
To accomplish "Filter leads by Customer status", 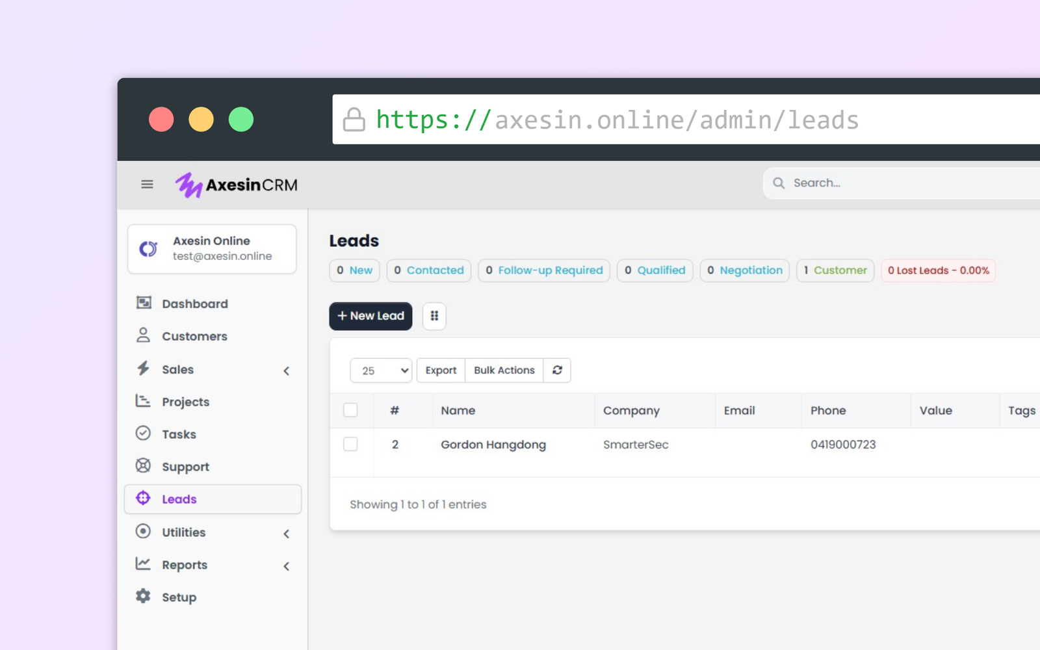I will 835,270.
